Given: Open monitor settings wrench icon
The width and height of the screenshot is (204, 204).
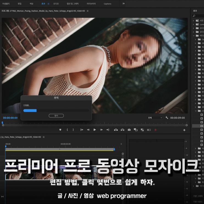Looking at the screenshot, I should [x=167, y=118].
